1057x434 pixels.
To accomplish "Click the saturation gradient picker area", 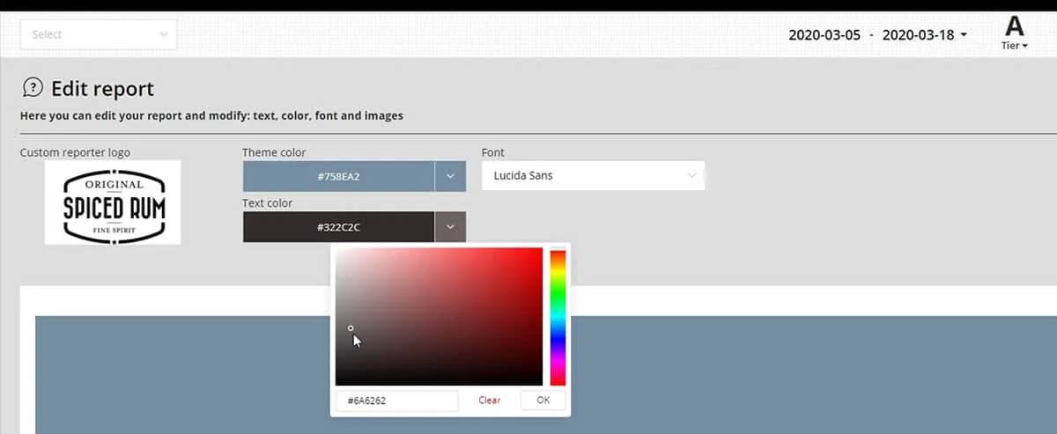I will tap(439, 317).
